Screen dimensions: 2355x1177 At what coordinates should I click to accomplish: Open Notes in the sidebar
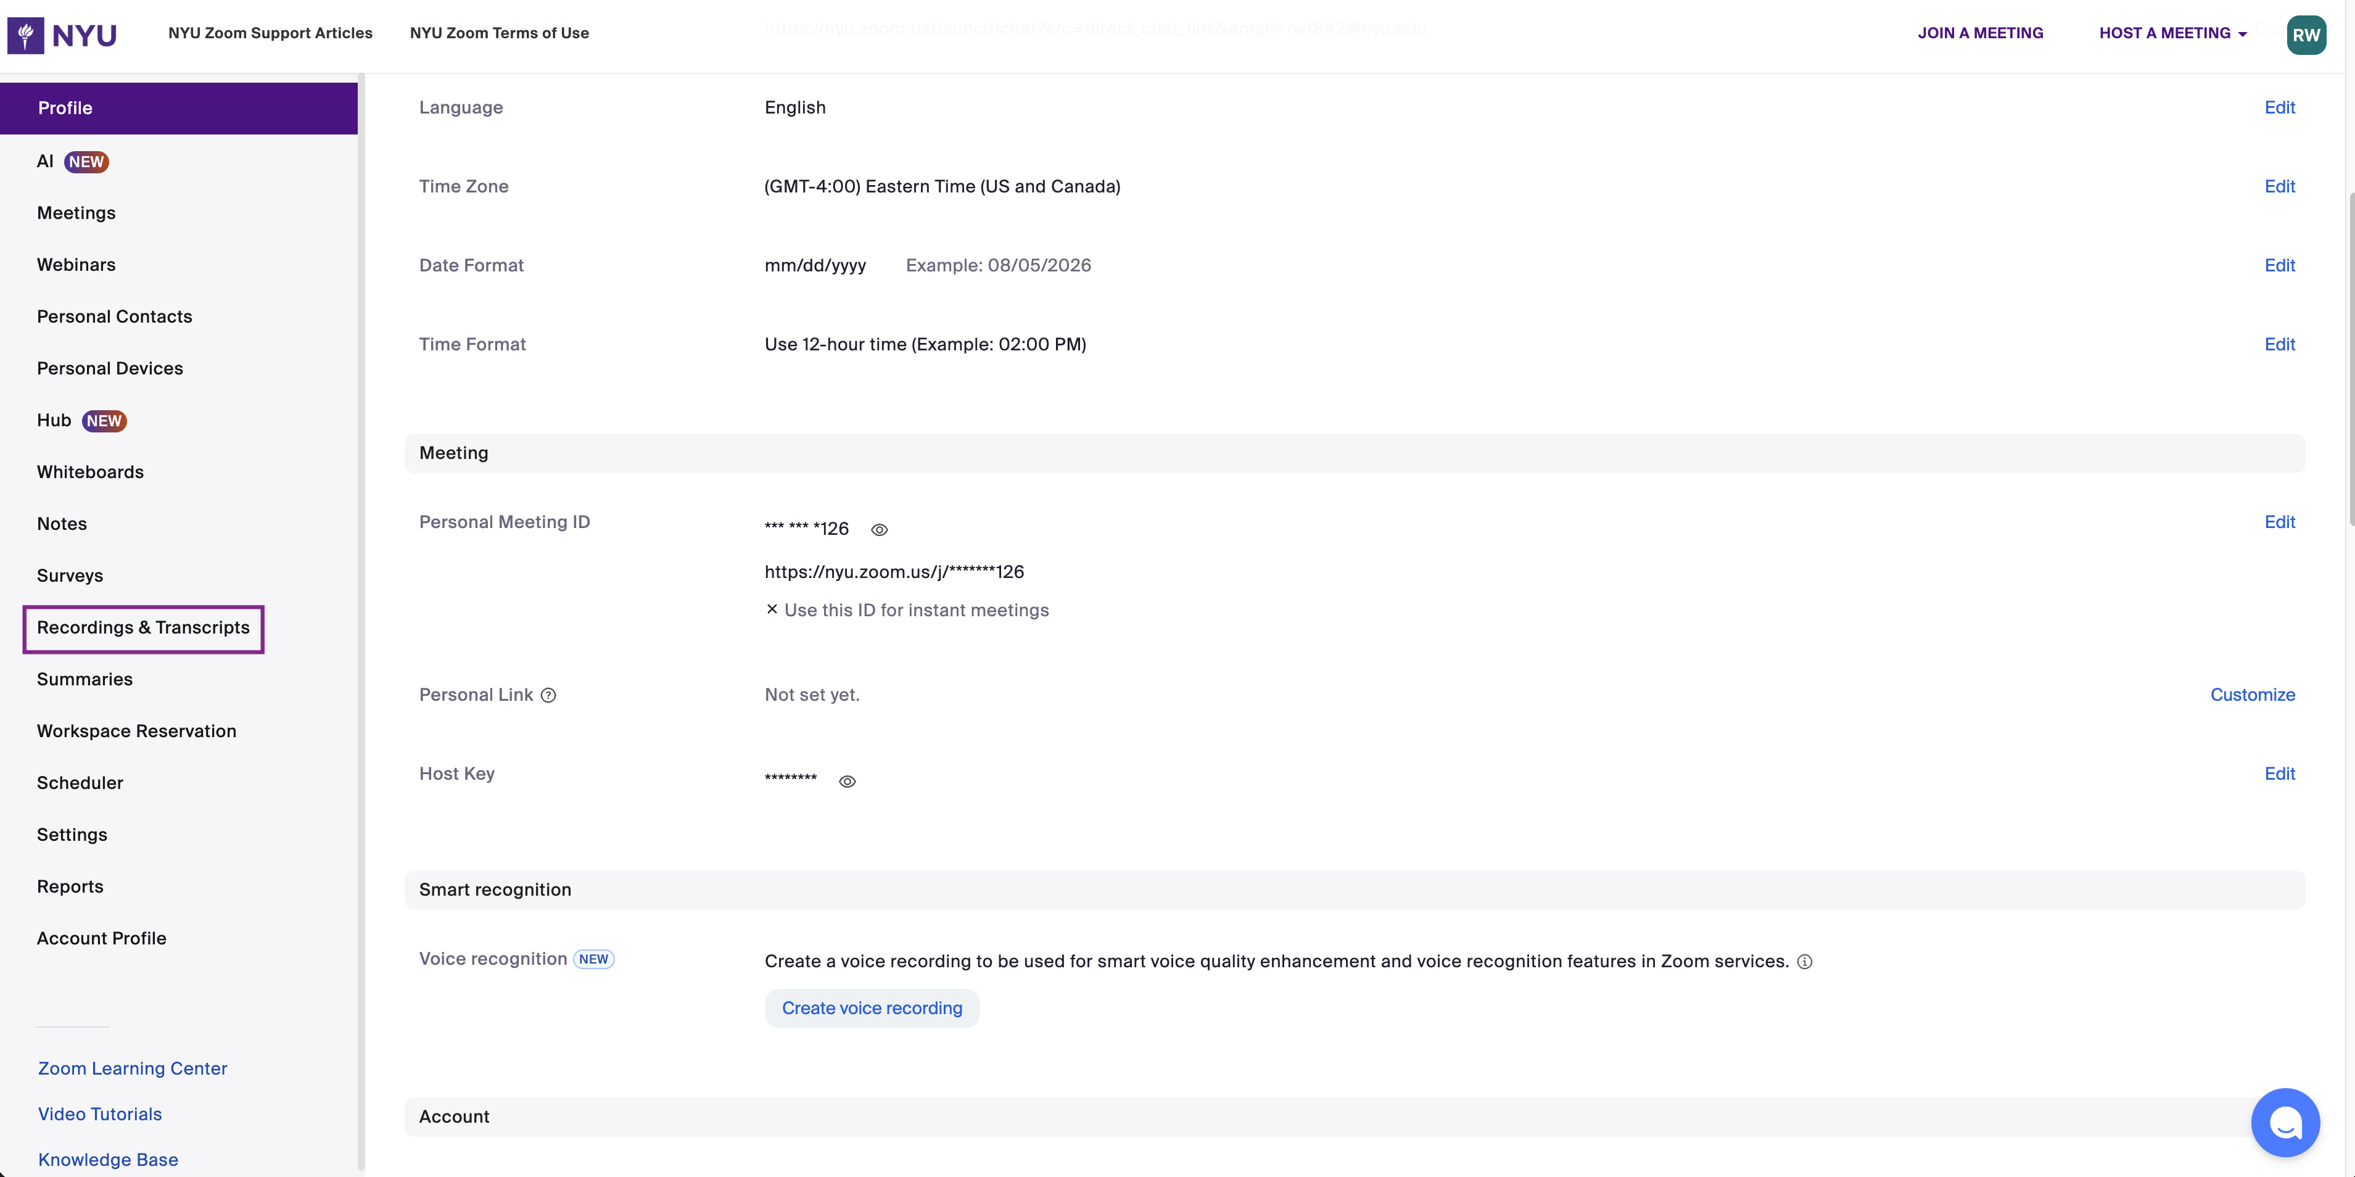(x=61, y=524)
